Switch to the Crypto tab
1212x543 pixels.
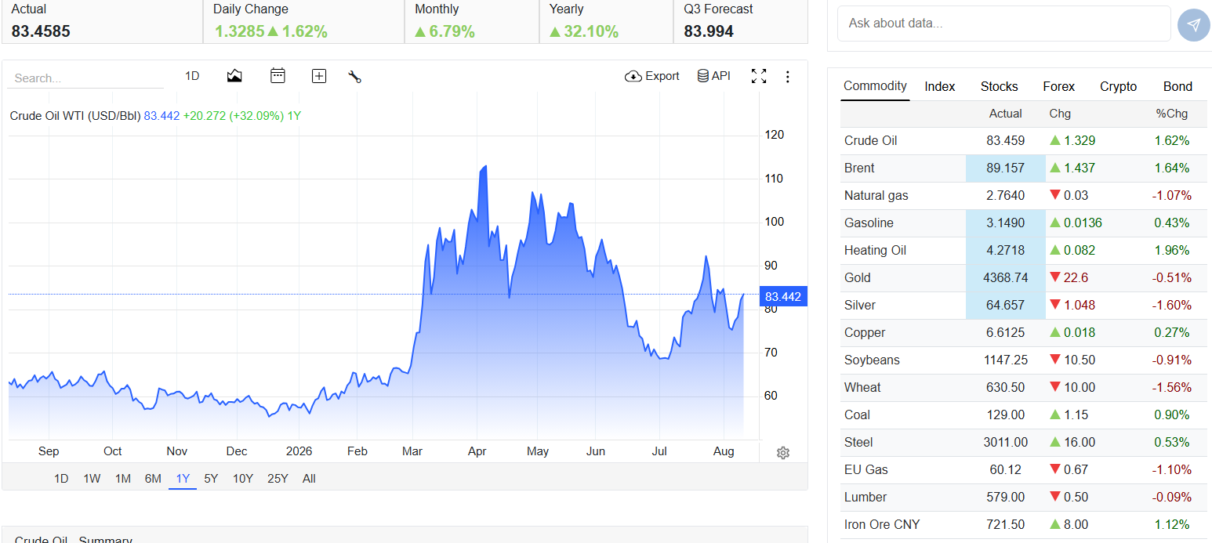(1118, 86)
